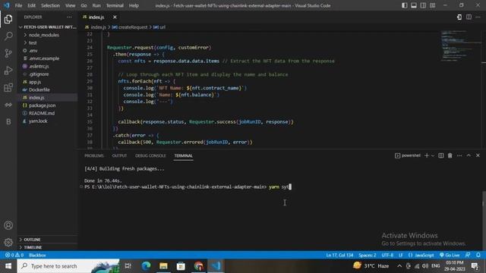
Task: Close the index.js editor tab
Action: pos(115,17)
